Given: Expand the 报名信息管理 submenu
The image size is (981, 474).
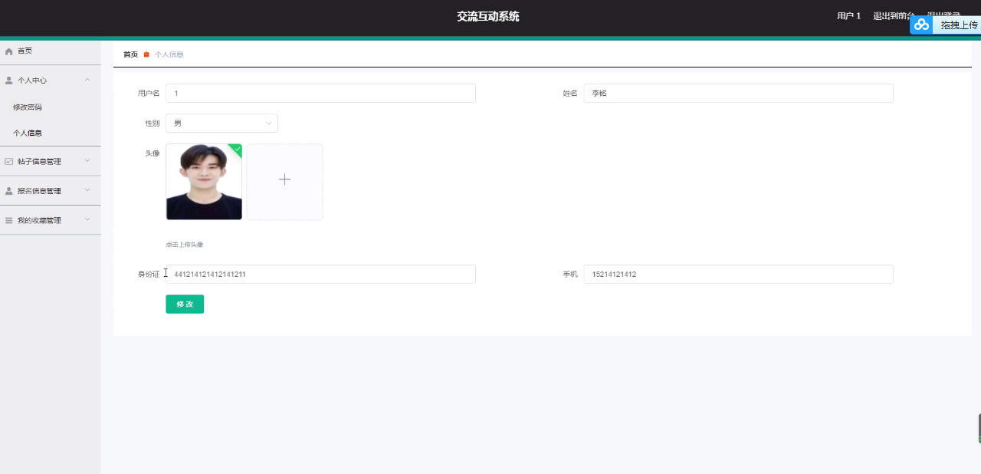Looking at the screenshot, I should click(x=87, y=190).
